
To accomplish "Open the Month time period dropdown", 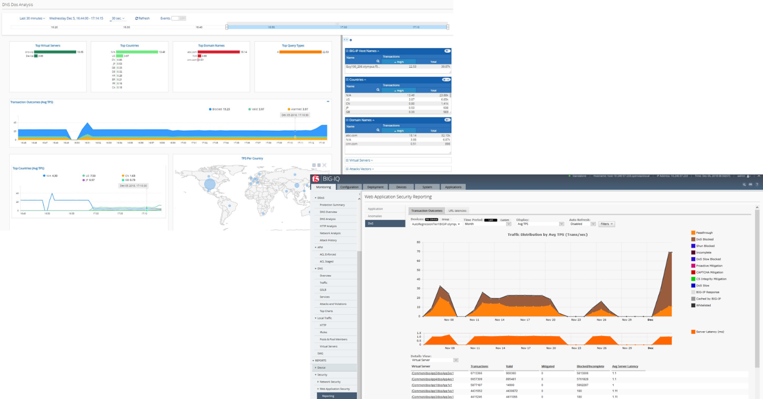I will click(488, 224).
